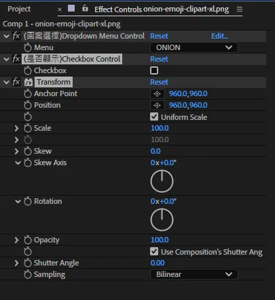Click the Rotation angle dial
This screenshot has height=300, width=275.
tap(162, 219)
